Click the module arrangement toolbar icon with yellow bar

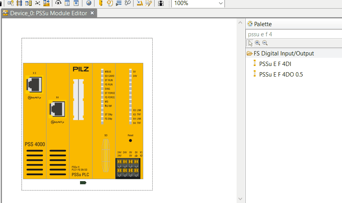click(28, 3)
